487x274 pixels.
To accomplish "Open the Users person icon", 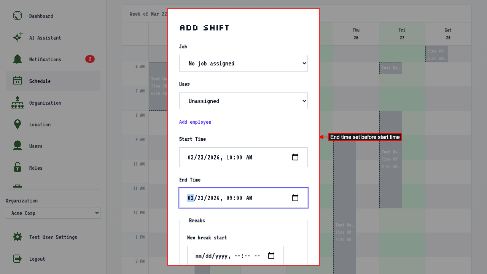I will [18, 146].
